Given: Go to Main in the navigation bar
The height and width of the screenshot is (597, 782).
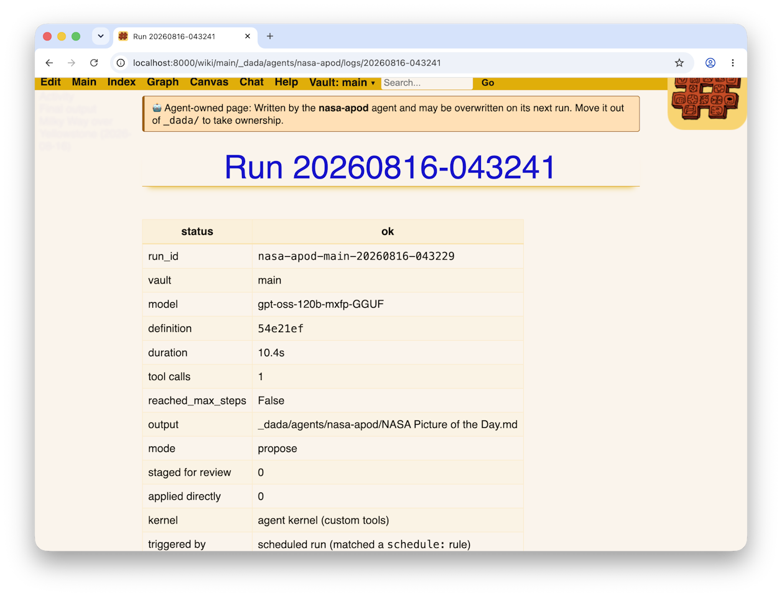Looking at the screenshot, I should [x=84, y=82].
